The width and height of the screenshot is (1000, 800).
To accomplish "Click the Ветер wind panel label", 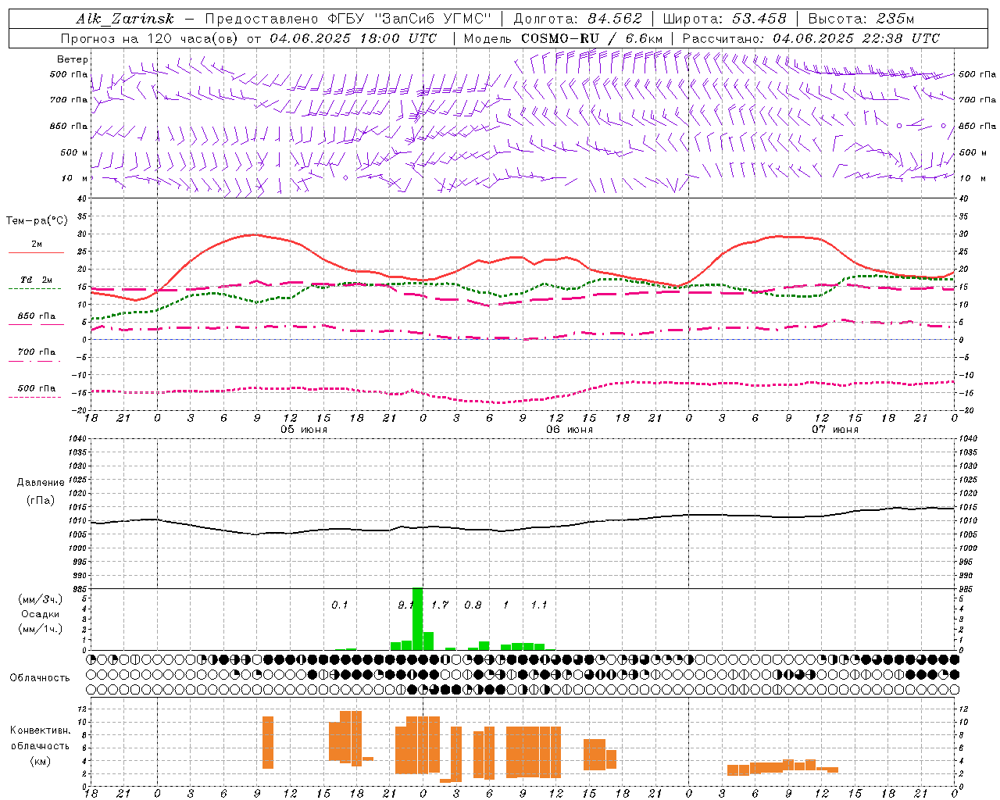I will point(73,59).
